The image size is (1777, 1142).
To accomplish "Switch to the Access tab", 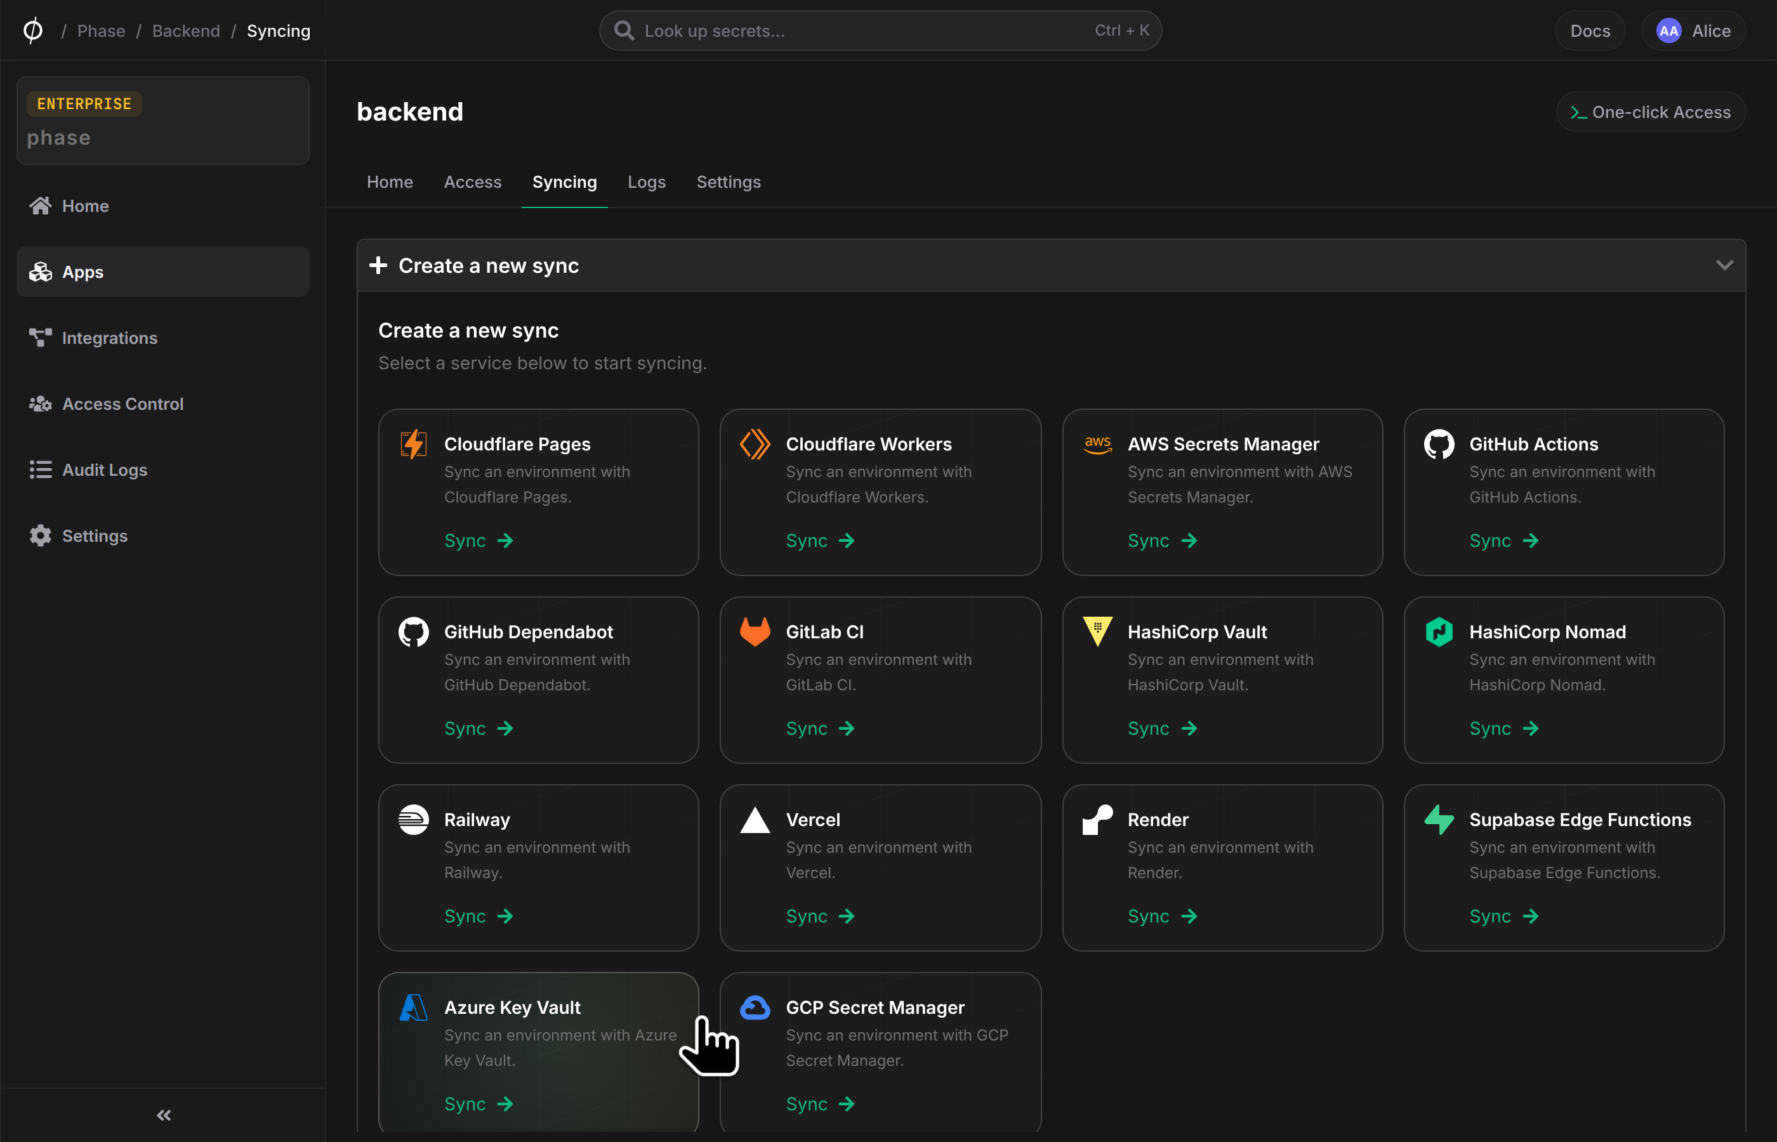I will pos(472,181).
